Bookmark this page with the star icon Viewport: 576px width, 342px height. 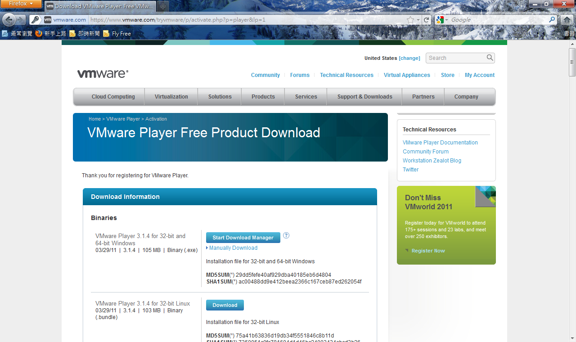pos(410,20)
